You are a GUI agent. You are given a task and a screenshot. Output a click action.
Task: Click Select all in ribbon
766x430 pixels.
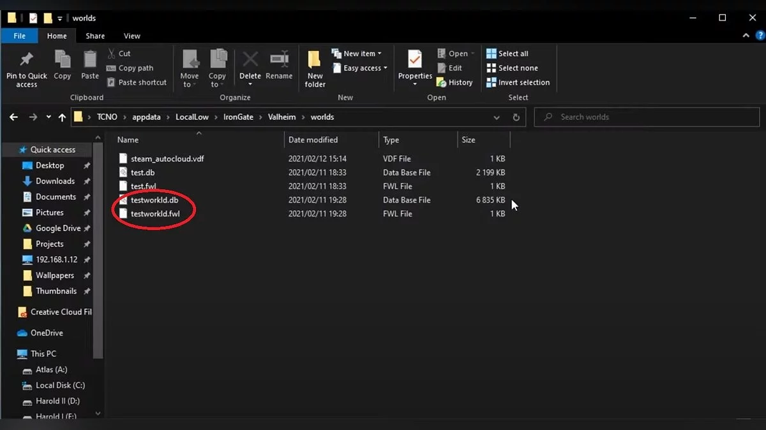coord(507,54)
